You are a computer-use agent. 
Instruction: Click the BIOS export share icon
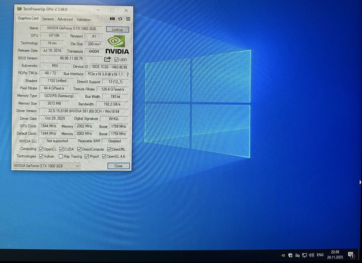click(108, 59)
